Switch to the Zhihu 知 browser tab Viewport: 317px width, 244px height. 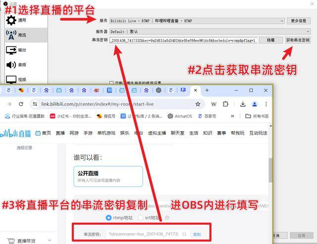(109, 90)
